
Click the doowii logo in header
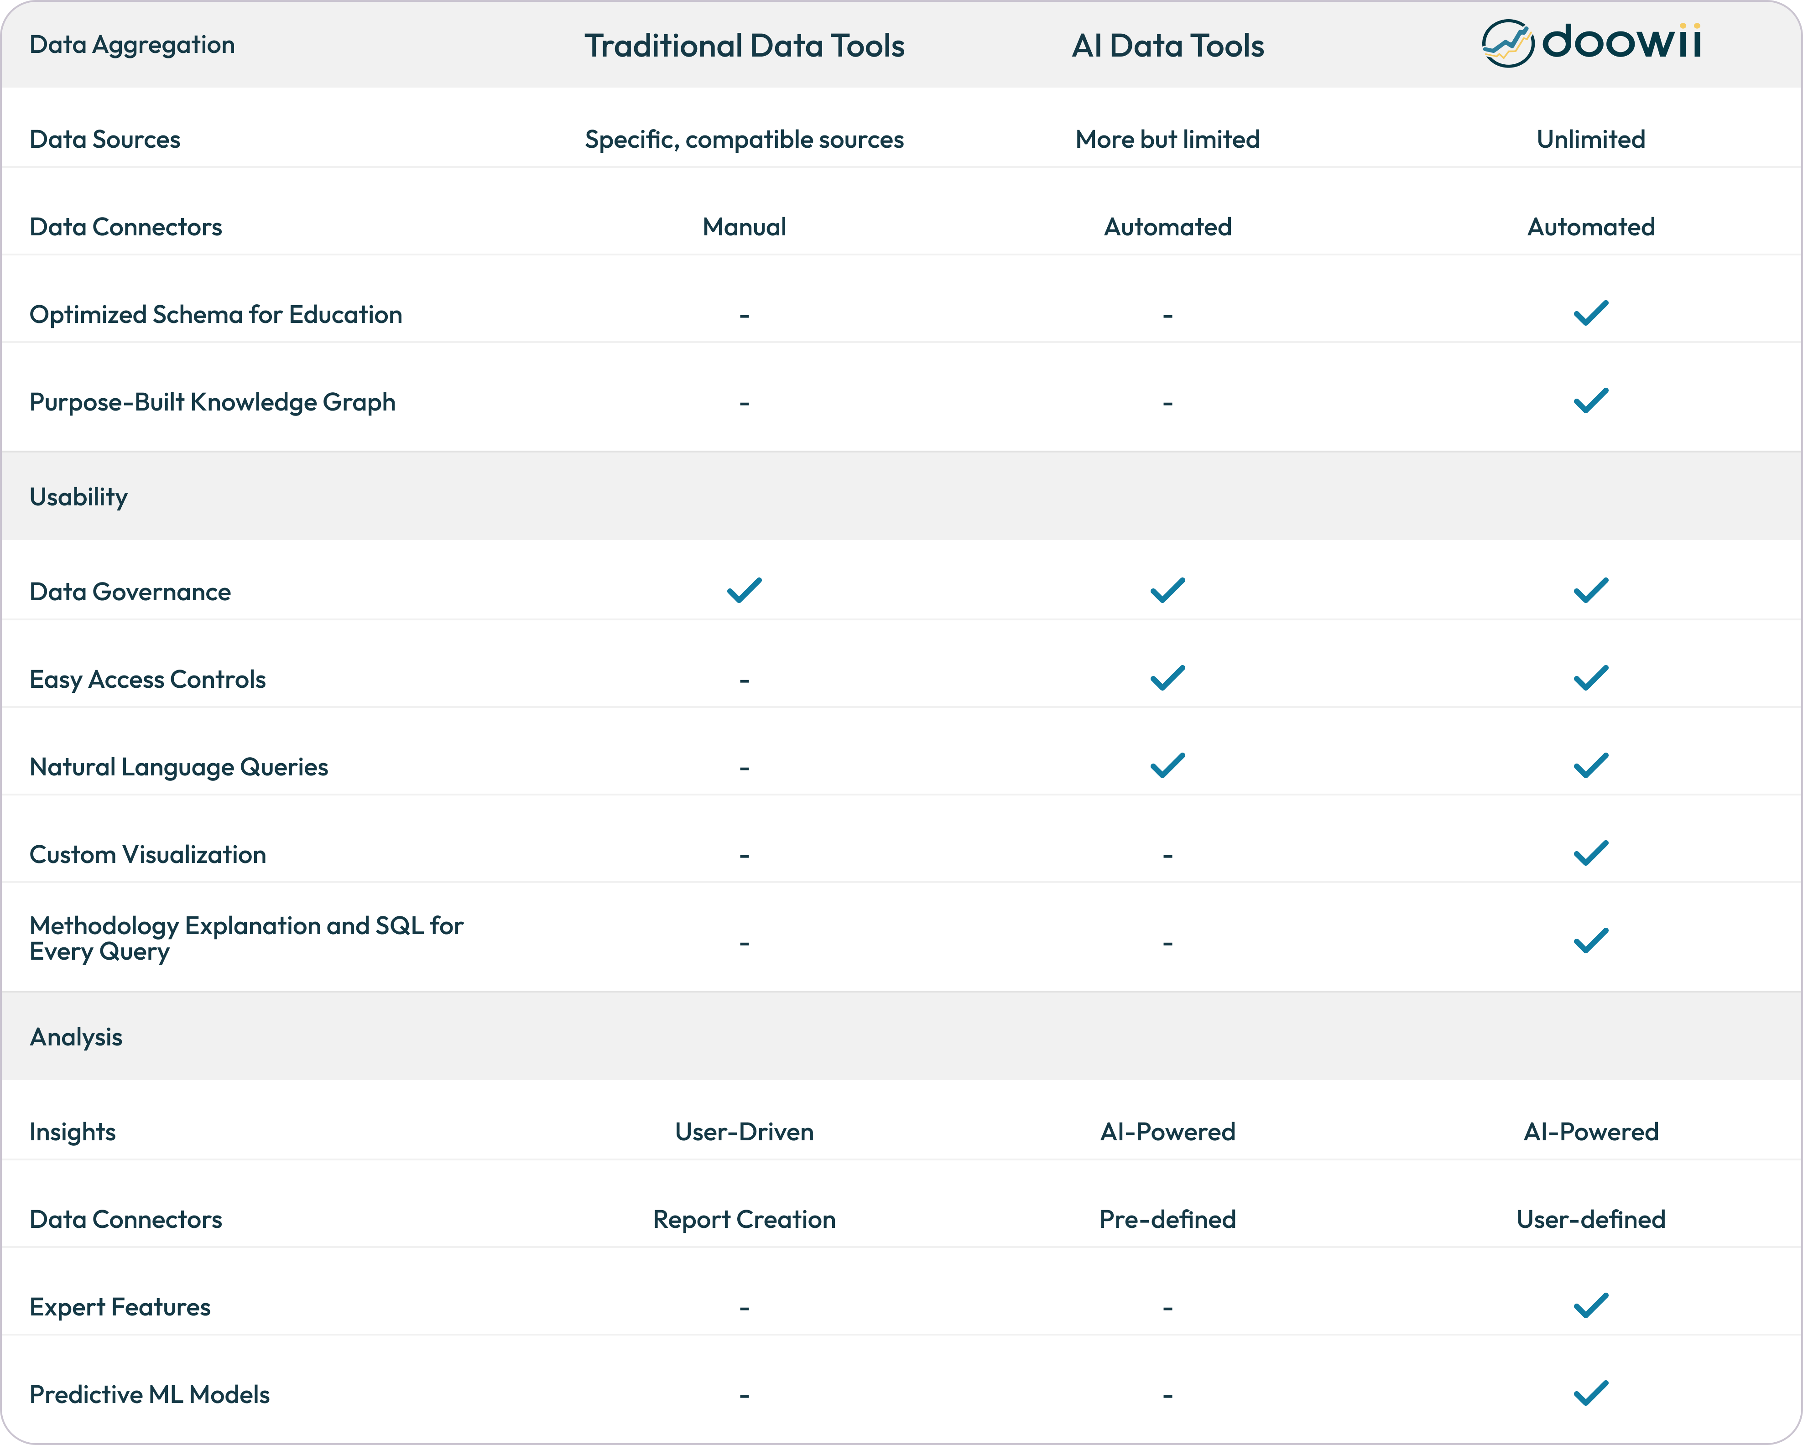1590,43
